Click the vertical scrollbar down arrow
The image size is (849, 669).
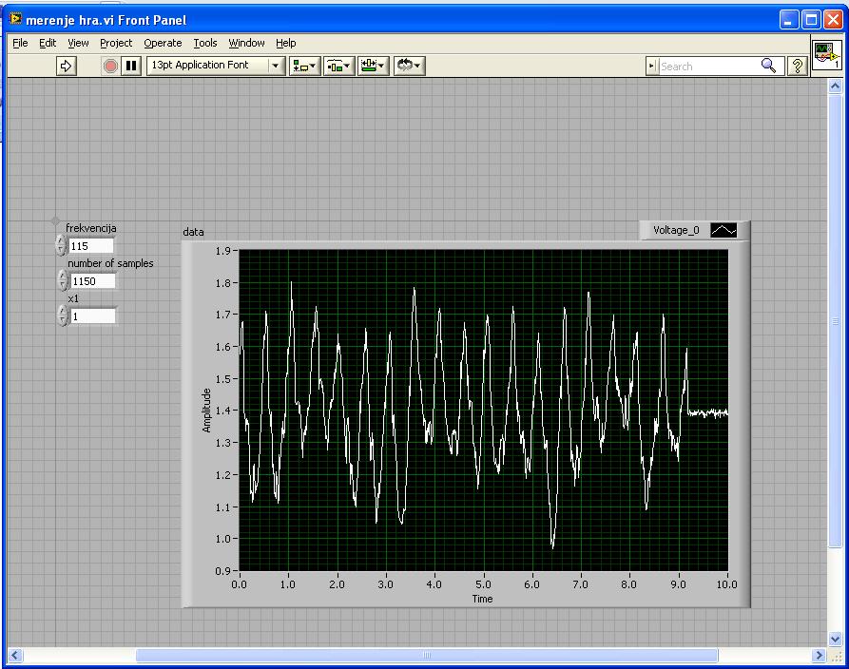(835, 640)
